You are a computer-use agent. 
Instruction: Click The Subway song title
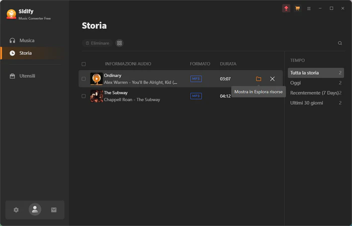[x=116, y=92]
